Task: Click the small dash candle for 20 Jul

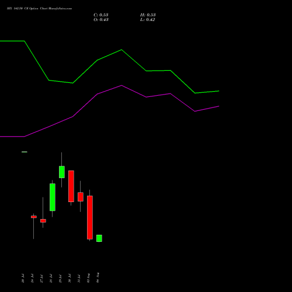Action: point(25,152)
